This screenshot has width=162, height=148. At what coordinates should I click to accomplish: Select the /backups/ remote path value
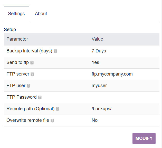click(x=101, y=109)
